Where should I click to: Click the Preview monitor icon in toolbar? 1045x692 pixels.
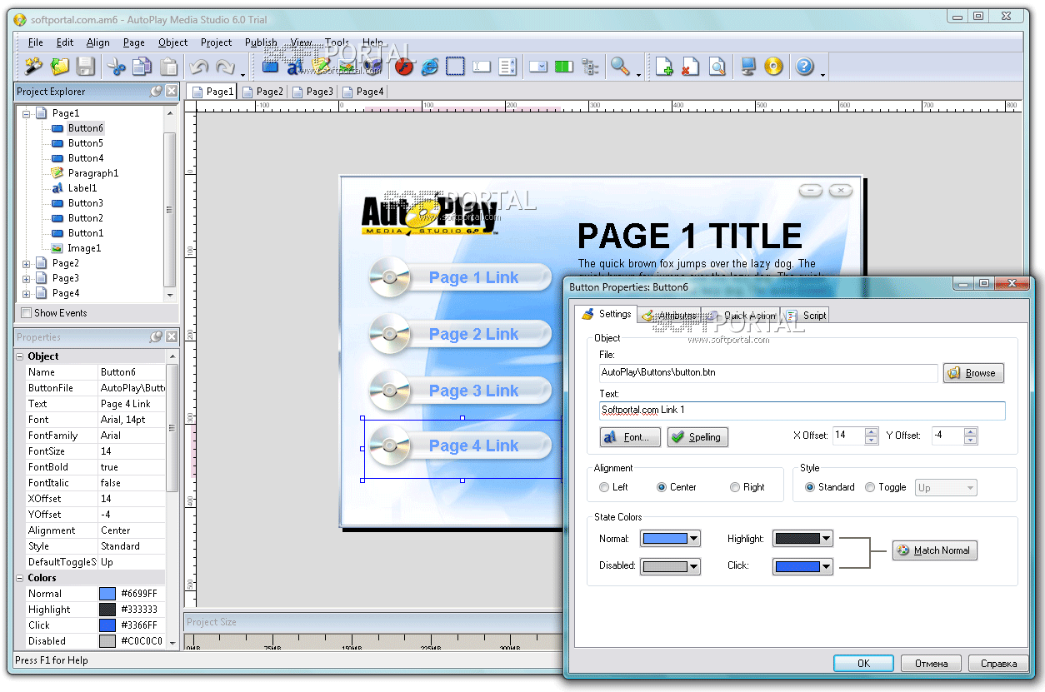pyautogui.click(x=747, y=67)
